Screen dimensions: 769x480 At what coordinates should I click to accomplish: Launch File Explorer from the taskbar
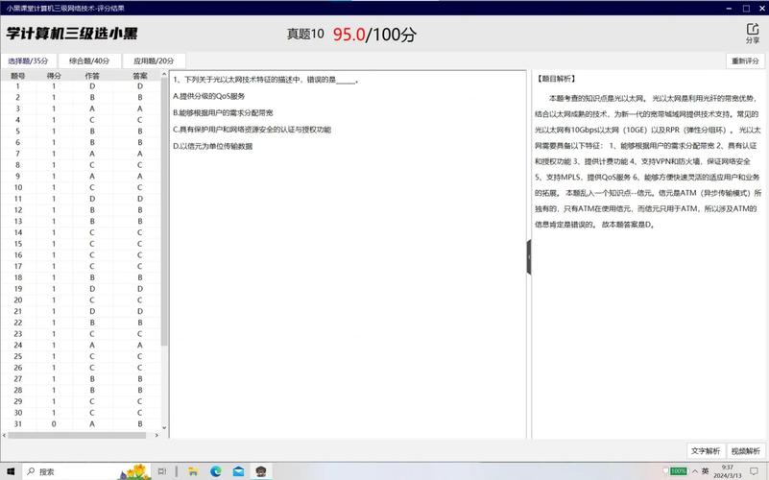point(193,471)
